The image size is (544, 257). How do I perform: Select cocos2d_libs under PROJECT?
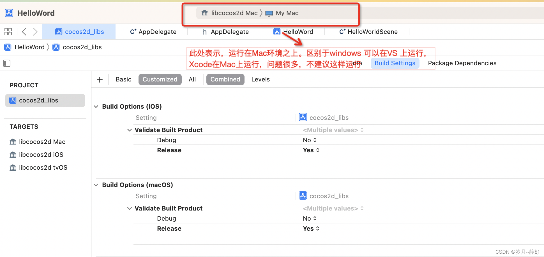click(45, 100)
